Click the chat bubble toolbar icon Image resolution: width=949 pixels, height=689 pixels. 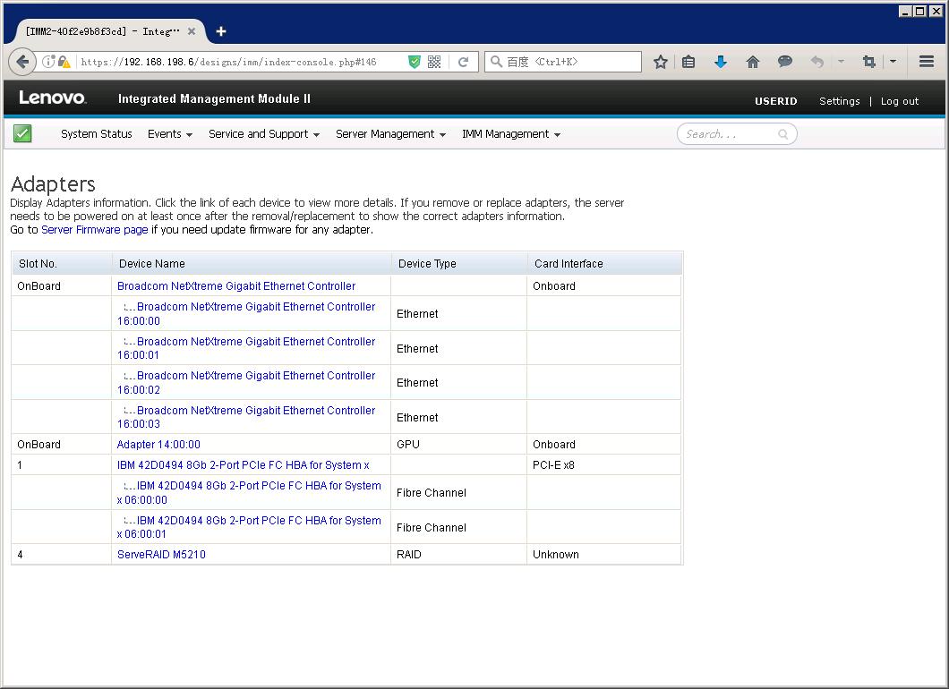(x=785, y=61)
